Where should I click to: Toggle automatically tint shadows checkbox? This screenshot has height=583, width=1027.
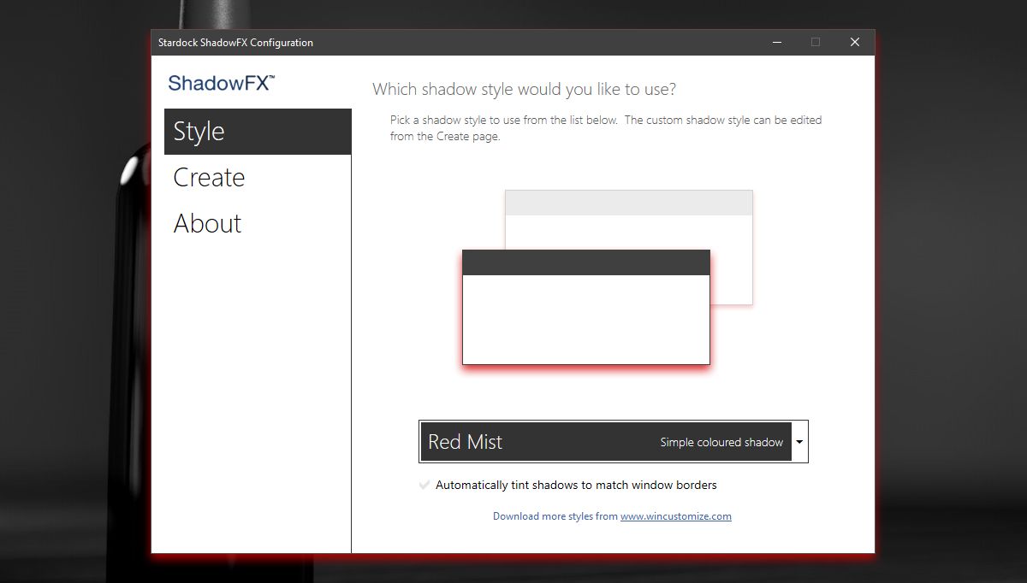[424, 485]
